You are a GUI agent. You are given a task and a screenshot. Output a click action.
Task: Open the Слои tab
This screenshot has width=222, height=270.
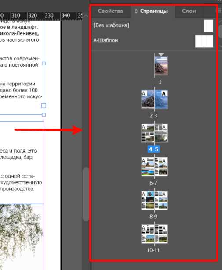point(189,11)
